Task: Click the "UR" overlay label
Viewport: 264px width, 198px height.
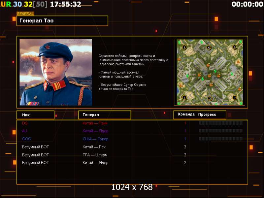Action: pos(6,4)
